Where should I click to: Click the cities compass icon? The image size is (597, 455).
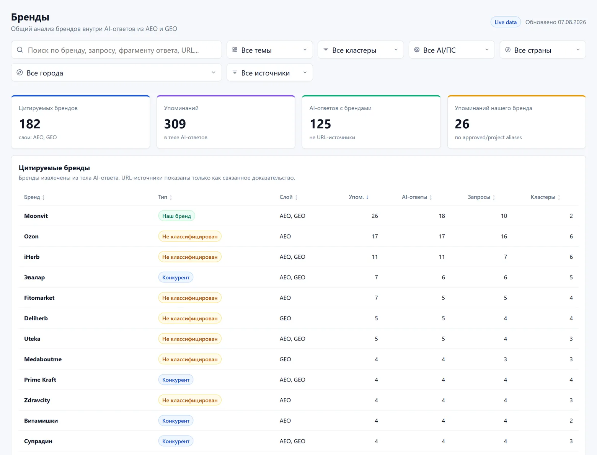pos(20,72)
